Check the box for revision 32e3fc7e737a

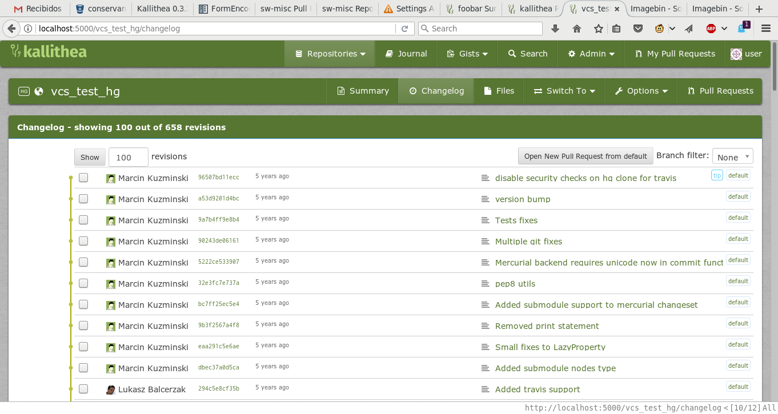(x=83, y=283)
